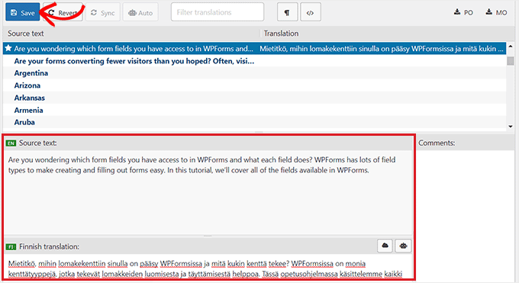Sort by the Source text column header
This screenshot has height=283, width=519.
pyautogui.click(x=26, y=34)
